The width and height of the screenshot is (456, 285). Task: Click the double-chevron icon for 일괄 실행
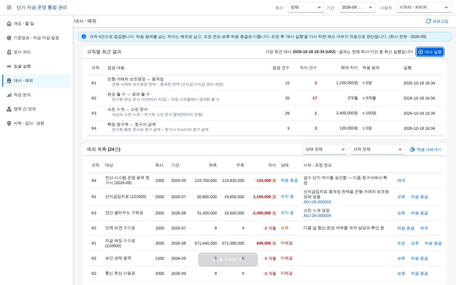tap(9, 66)
